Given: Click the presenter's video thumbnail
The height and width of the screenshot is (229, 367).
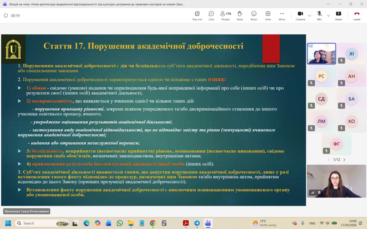Looking at the screenshot, I should pyautogui.click(x=321, y=54).
